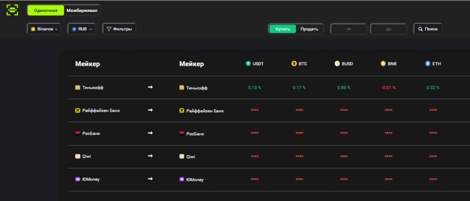Viewport: 470px width, 201px height.
Task: Click the Qiwi row arrow icon
Action: point(150,156)
